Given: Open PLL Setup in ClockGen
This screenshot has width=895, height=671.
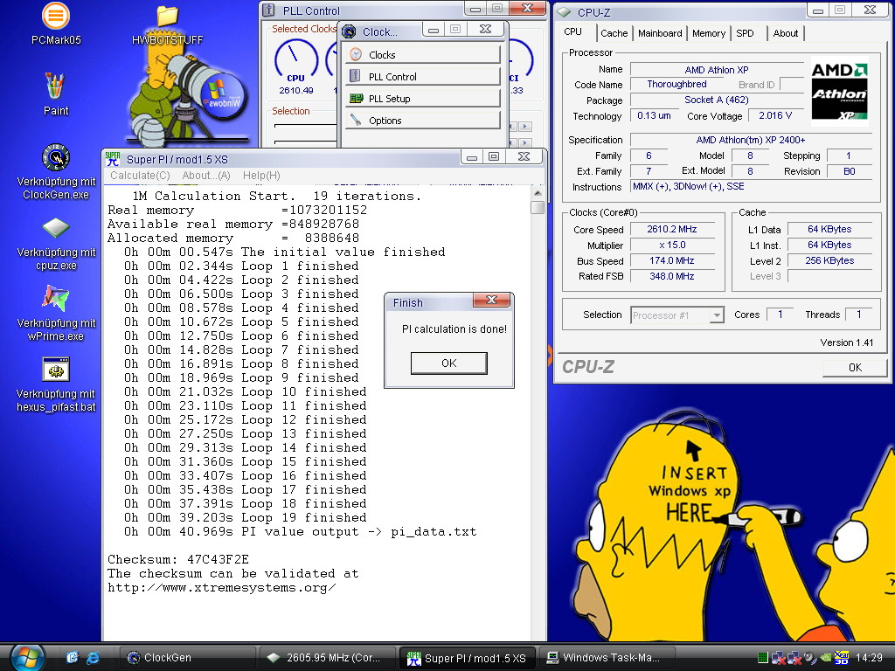Looking at the screenshot, I should coord(423,99).
